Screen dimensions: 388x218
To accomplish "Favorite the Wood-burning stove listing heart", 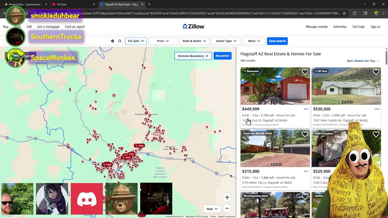I will [305, 197].
